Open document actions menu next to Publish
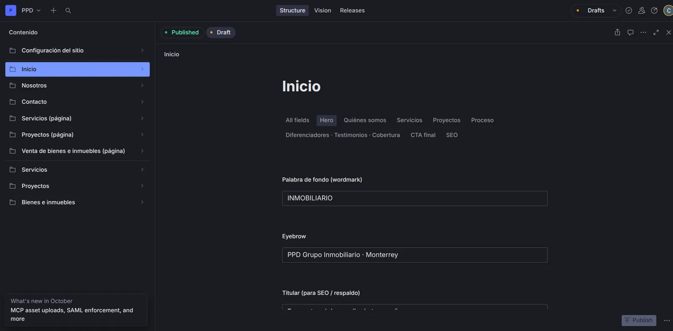 point(667,320)
